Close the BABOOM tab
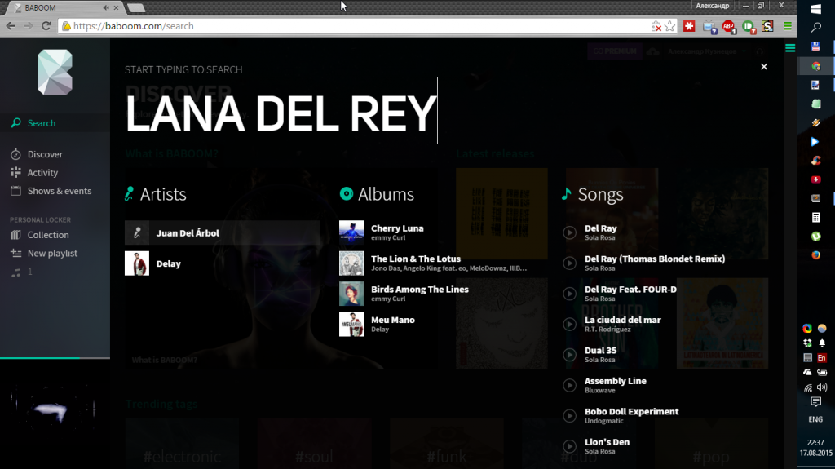 116,8
